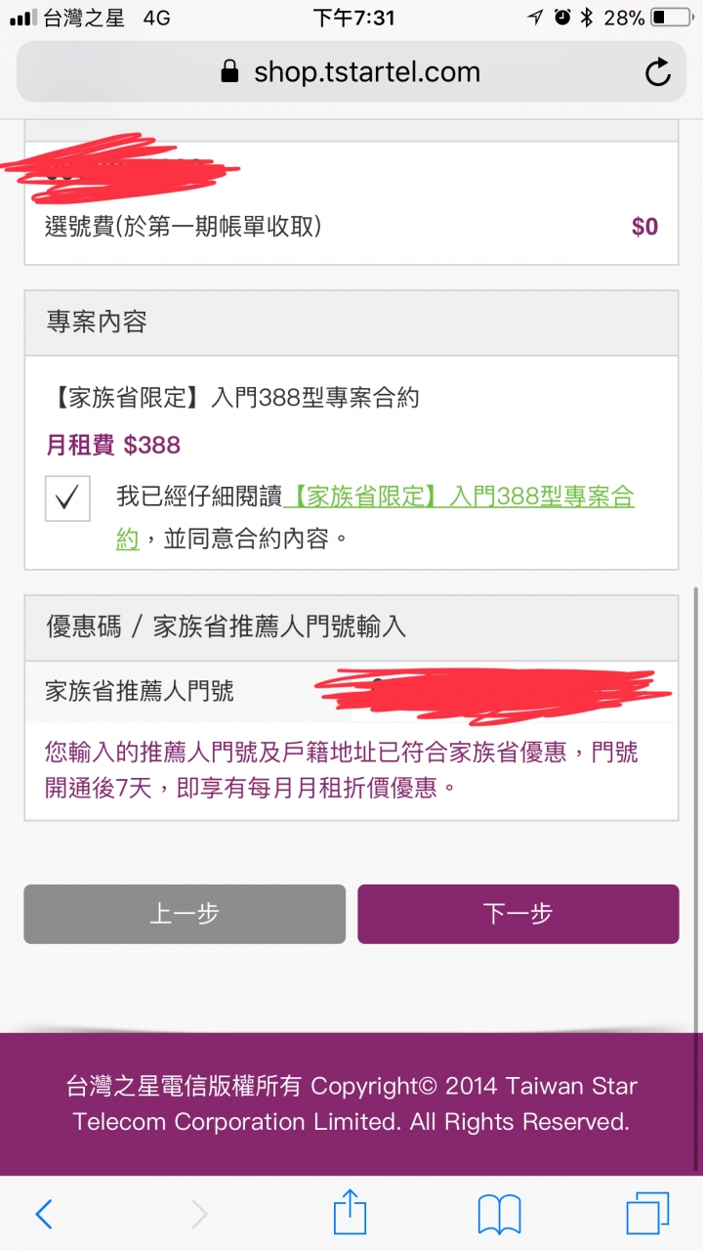This screenshot has width=703, height=1251.
Task: Tap the shop.tstartel.com address bar
Action: click(351, 72)
